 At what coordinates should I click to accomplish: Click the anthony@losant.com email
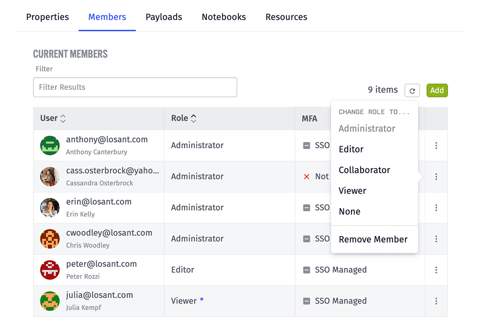[x=107, y=140]
